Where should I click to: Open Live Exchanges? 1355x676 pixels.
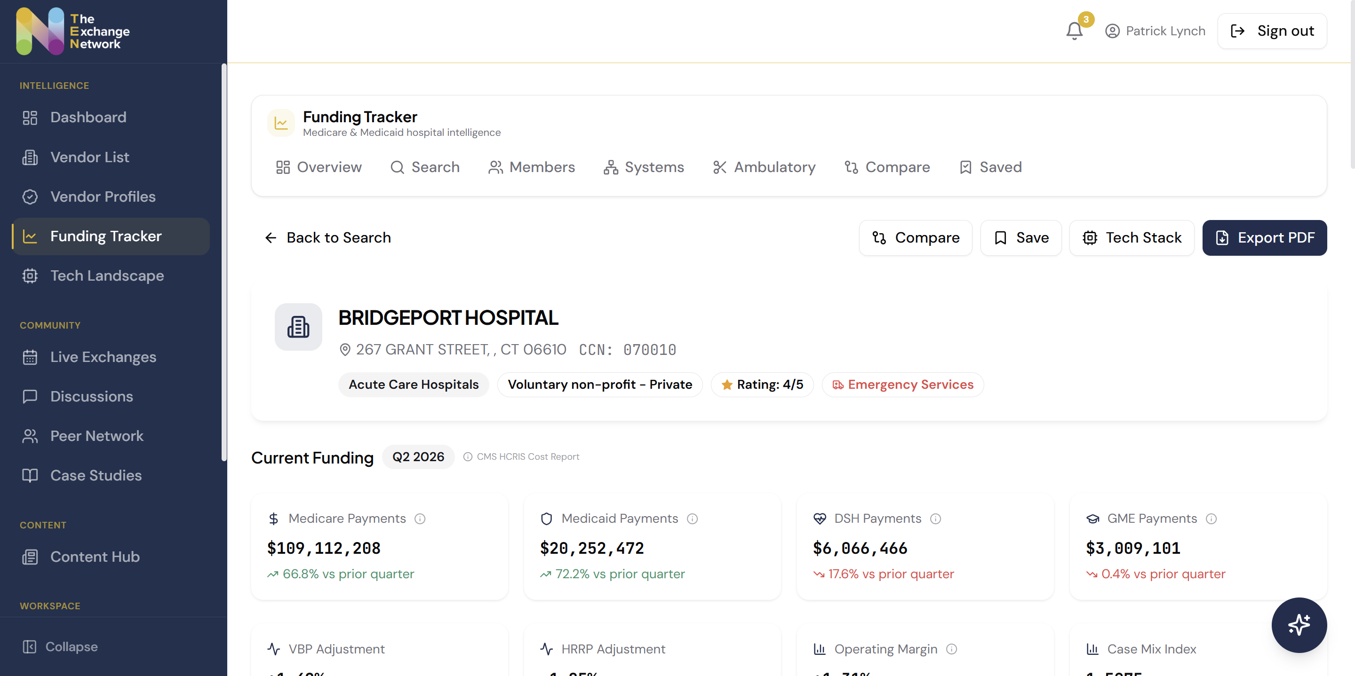click(x=111, y=357)
